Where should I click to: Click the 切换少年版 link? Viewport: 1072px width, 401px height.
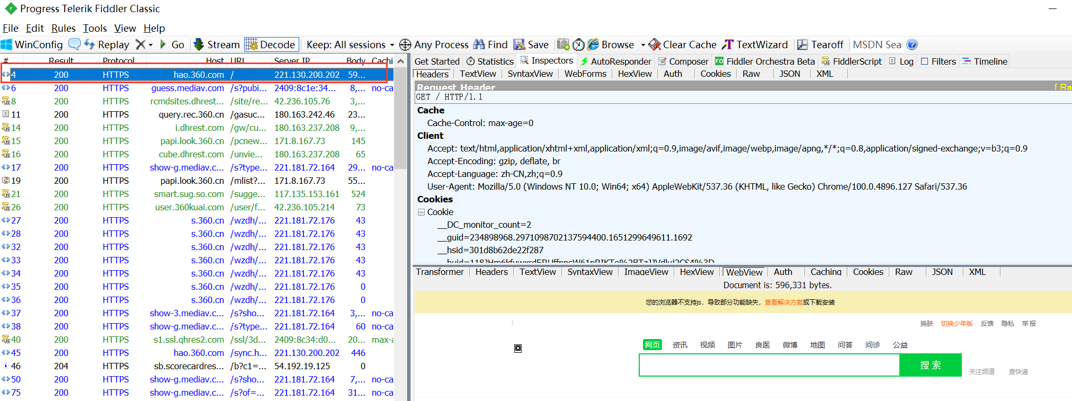point(957,324)
